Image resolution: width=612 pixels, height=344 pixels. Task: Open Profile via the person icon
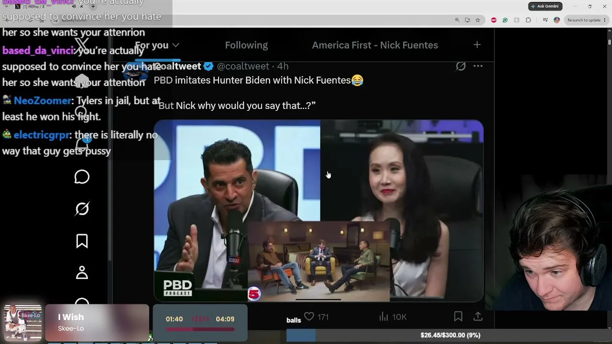[x=82, y=273]
